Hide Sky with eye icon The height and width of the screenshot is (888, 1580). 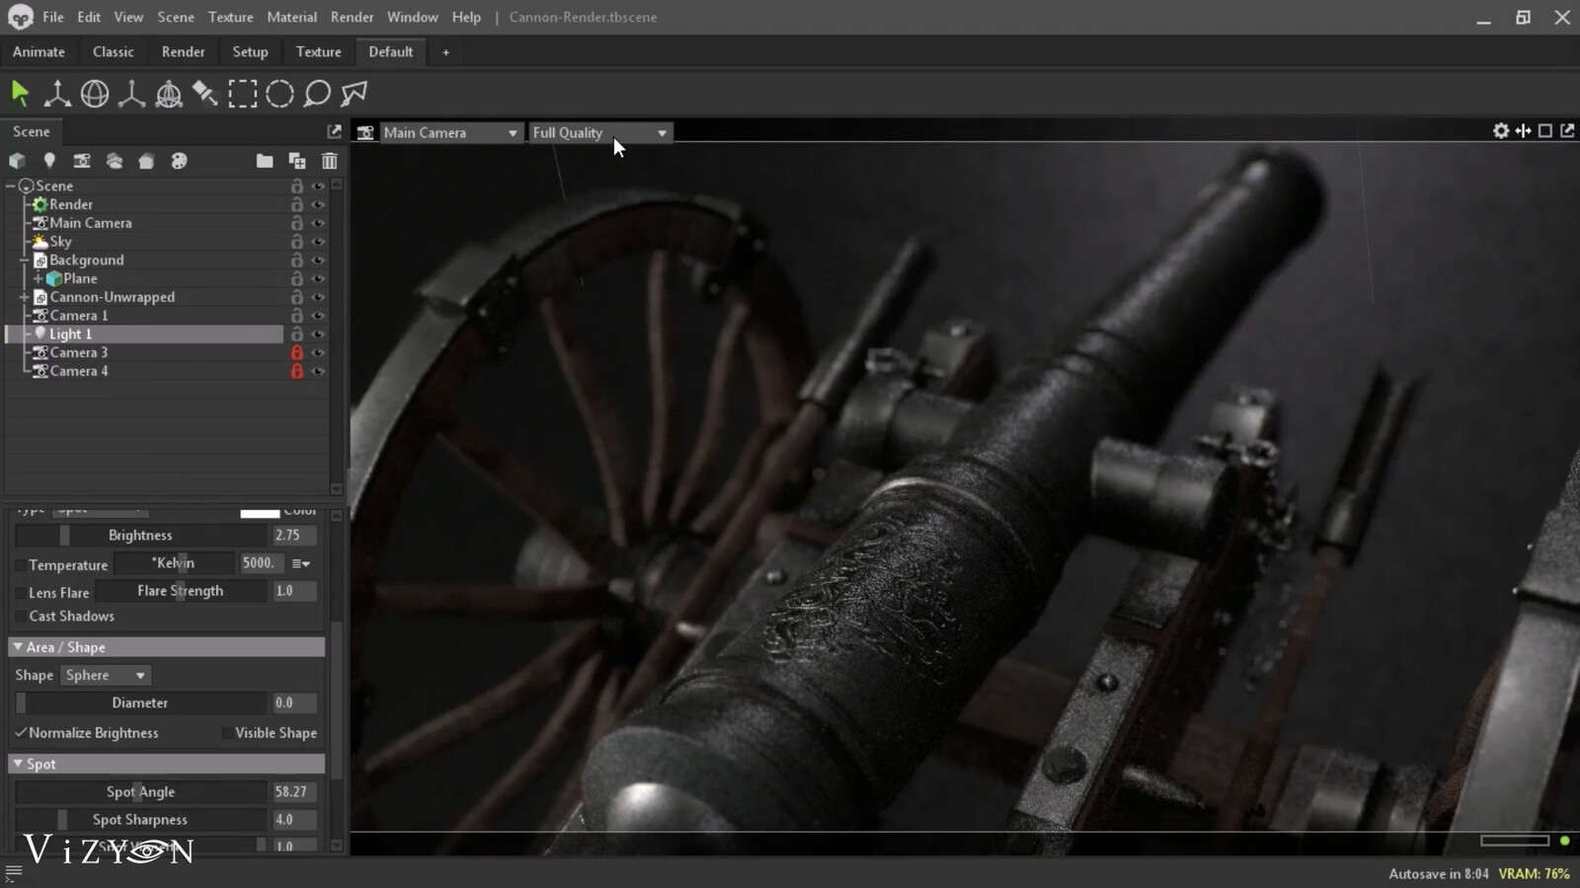click(x=318, y=242)
